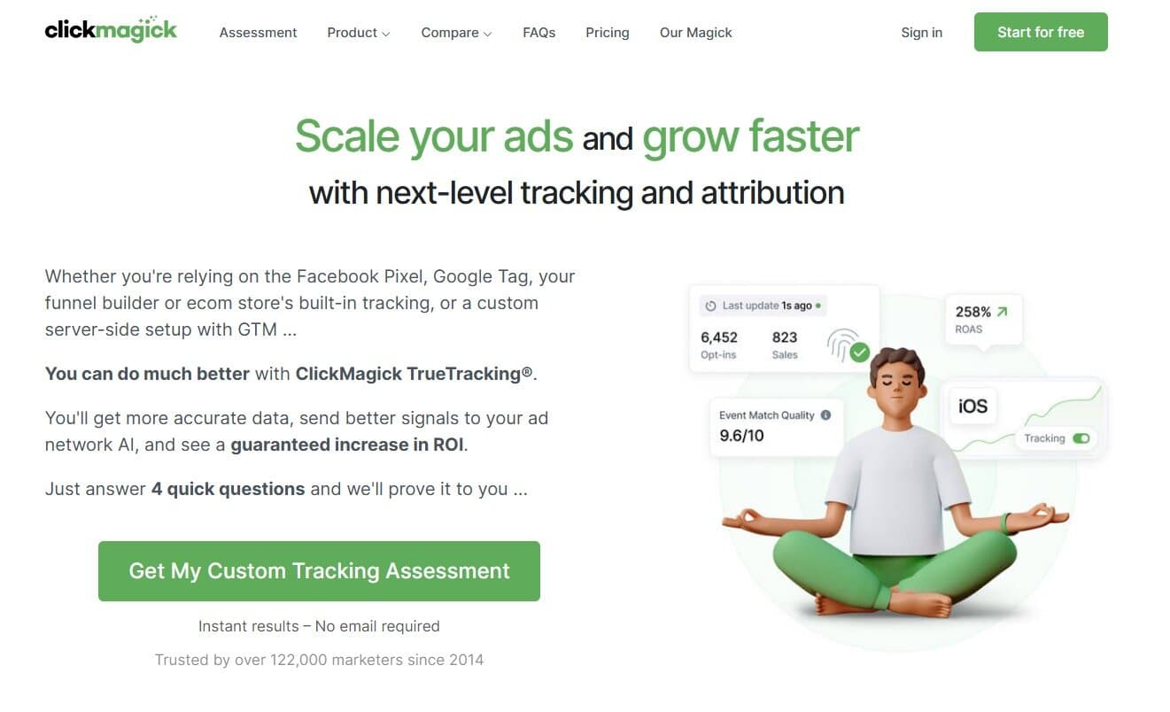Screen dimensions: 1170x712
Task: Click the Start for free button
Action: pos(1041,32)
